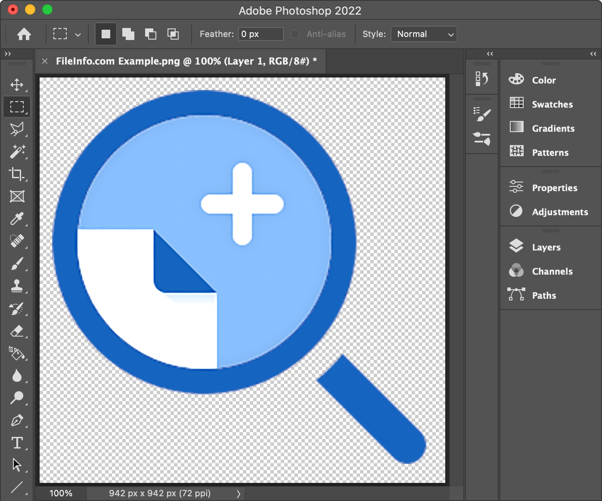Select the Crop tool
The height and width of the screenshot is (501, 602).
click(x=17, y=174)
